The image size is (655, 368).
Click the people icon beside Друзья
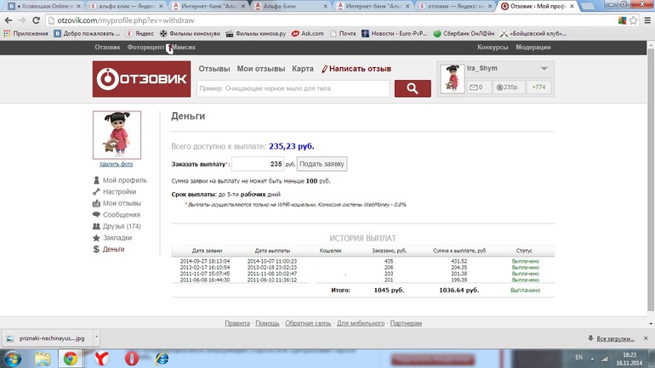96,226
